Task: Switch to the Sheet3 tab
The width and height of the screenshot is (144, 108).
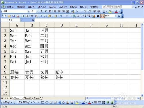Action: [x=37, y=98]
